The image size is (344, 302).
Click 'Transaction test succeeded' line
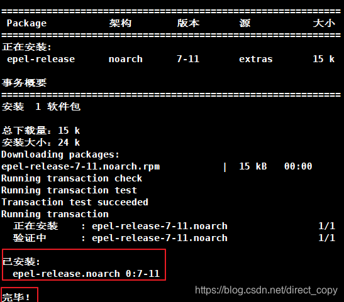click(x=75, y=202)
